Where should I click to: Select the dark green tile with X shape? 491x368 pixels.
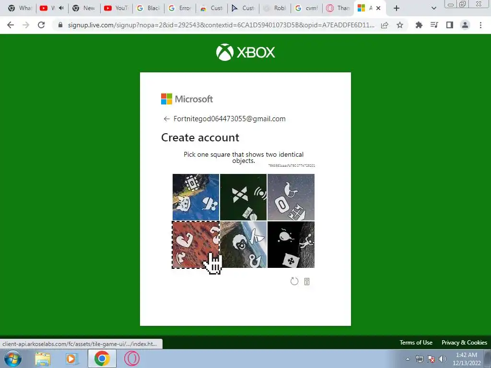point(243,197)
